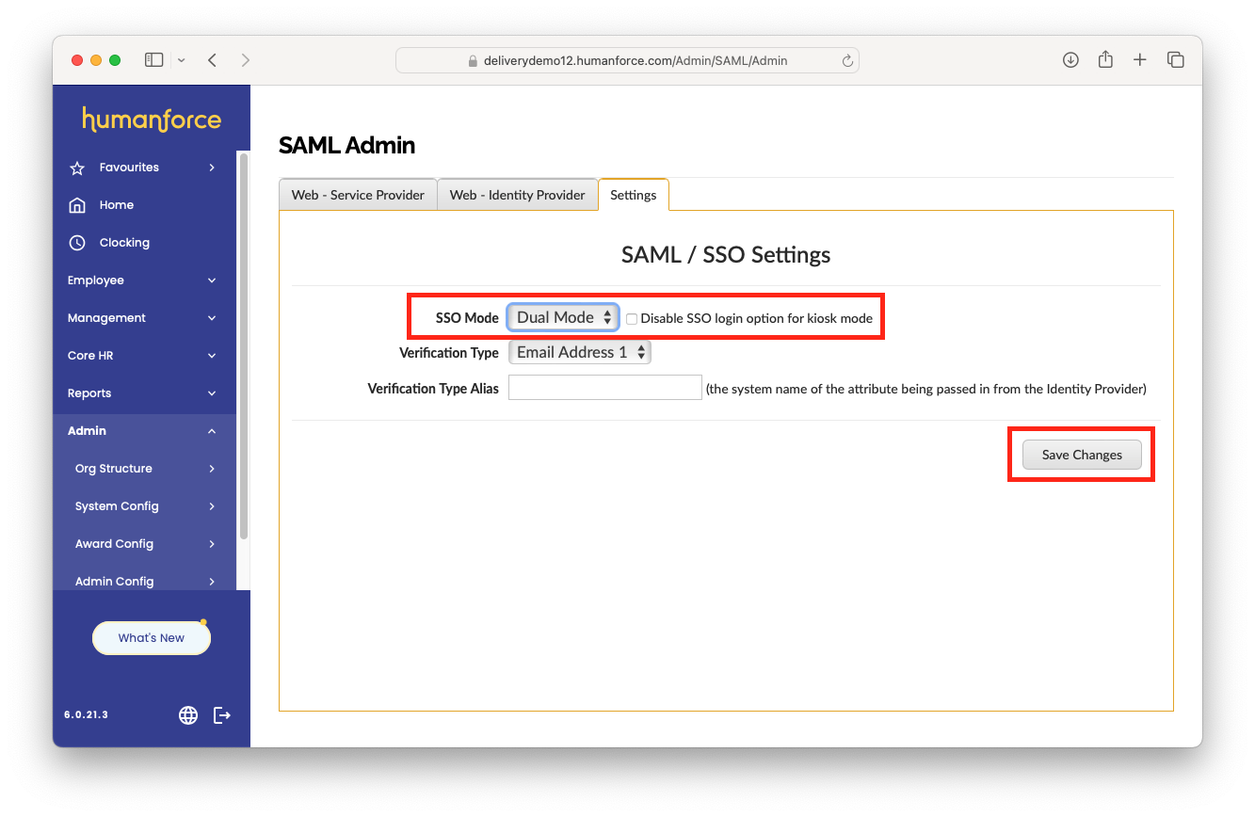This screenshot has width=1255, height=817.
Task: Open Favourites via its star icon
Action: pyautogui.click(x=77, y=168)
